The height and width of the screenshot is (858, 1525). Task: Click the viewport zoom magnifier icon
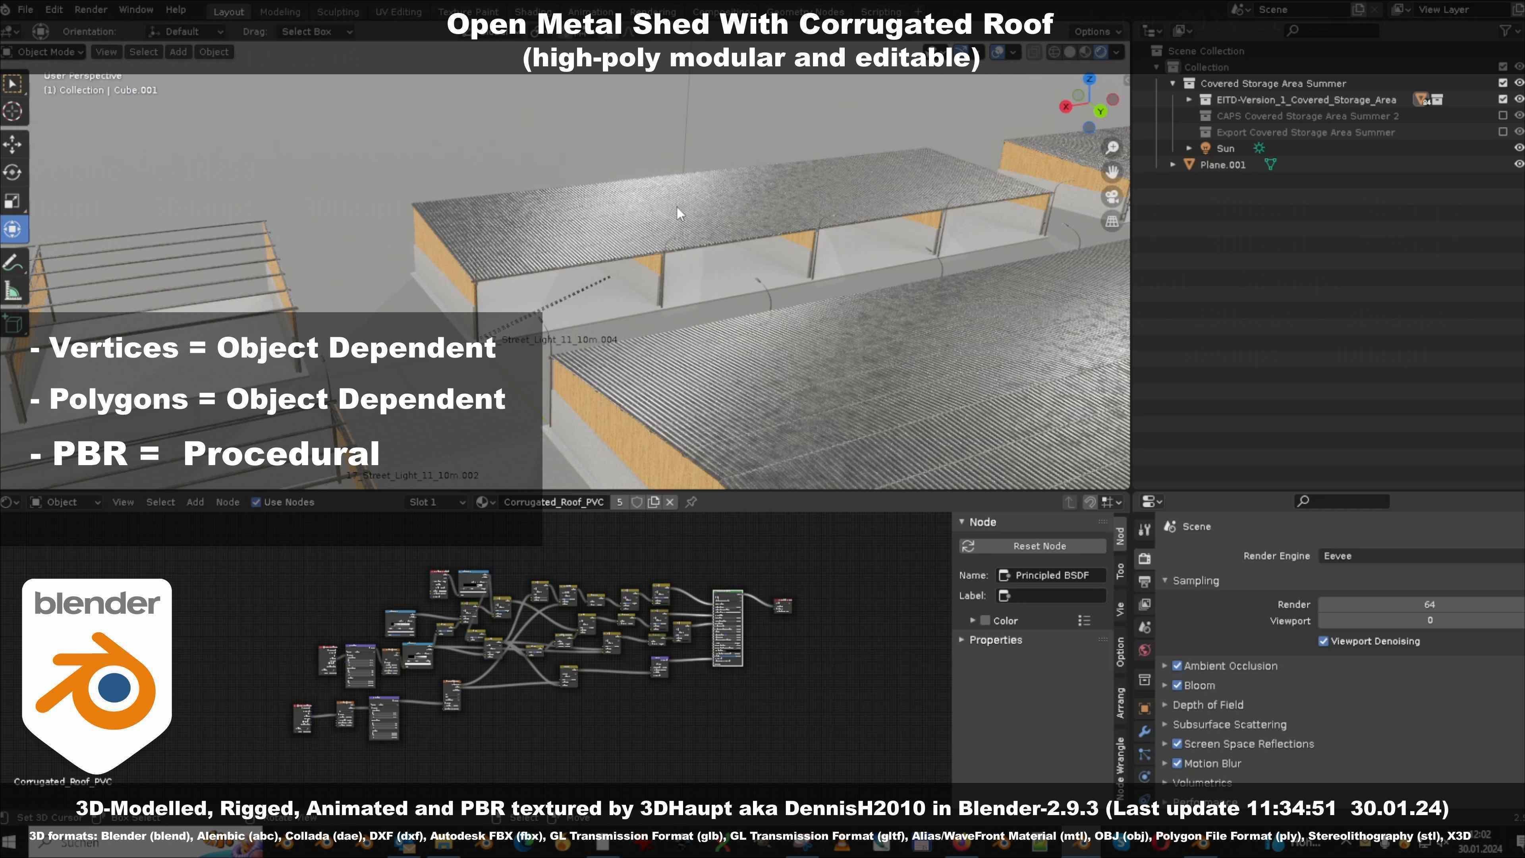1112,147
